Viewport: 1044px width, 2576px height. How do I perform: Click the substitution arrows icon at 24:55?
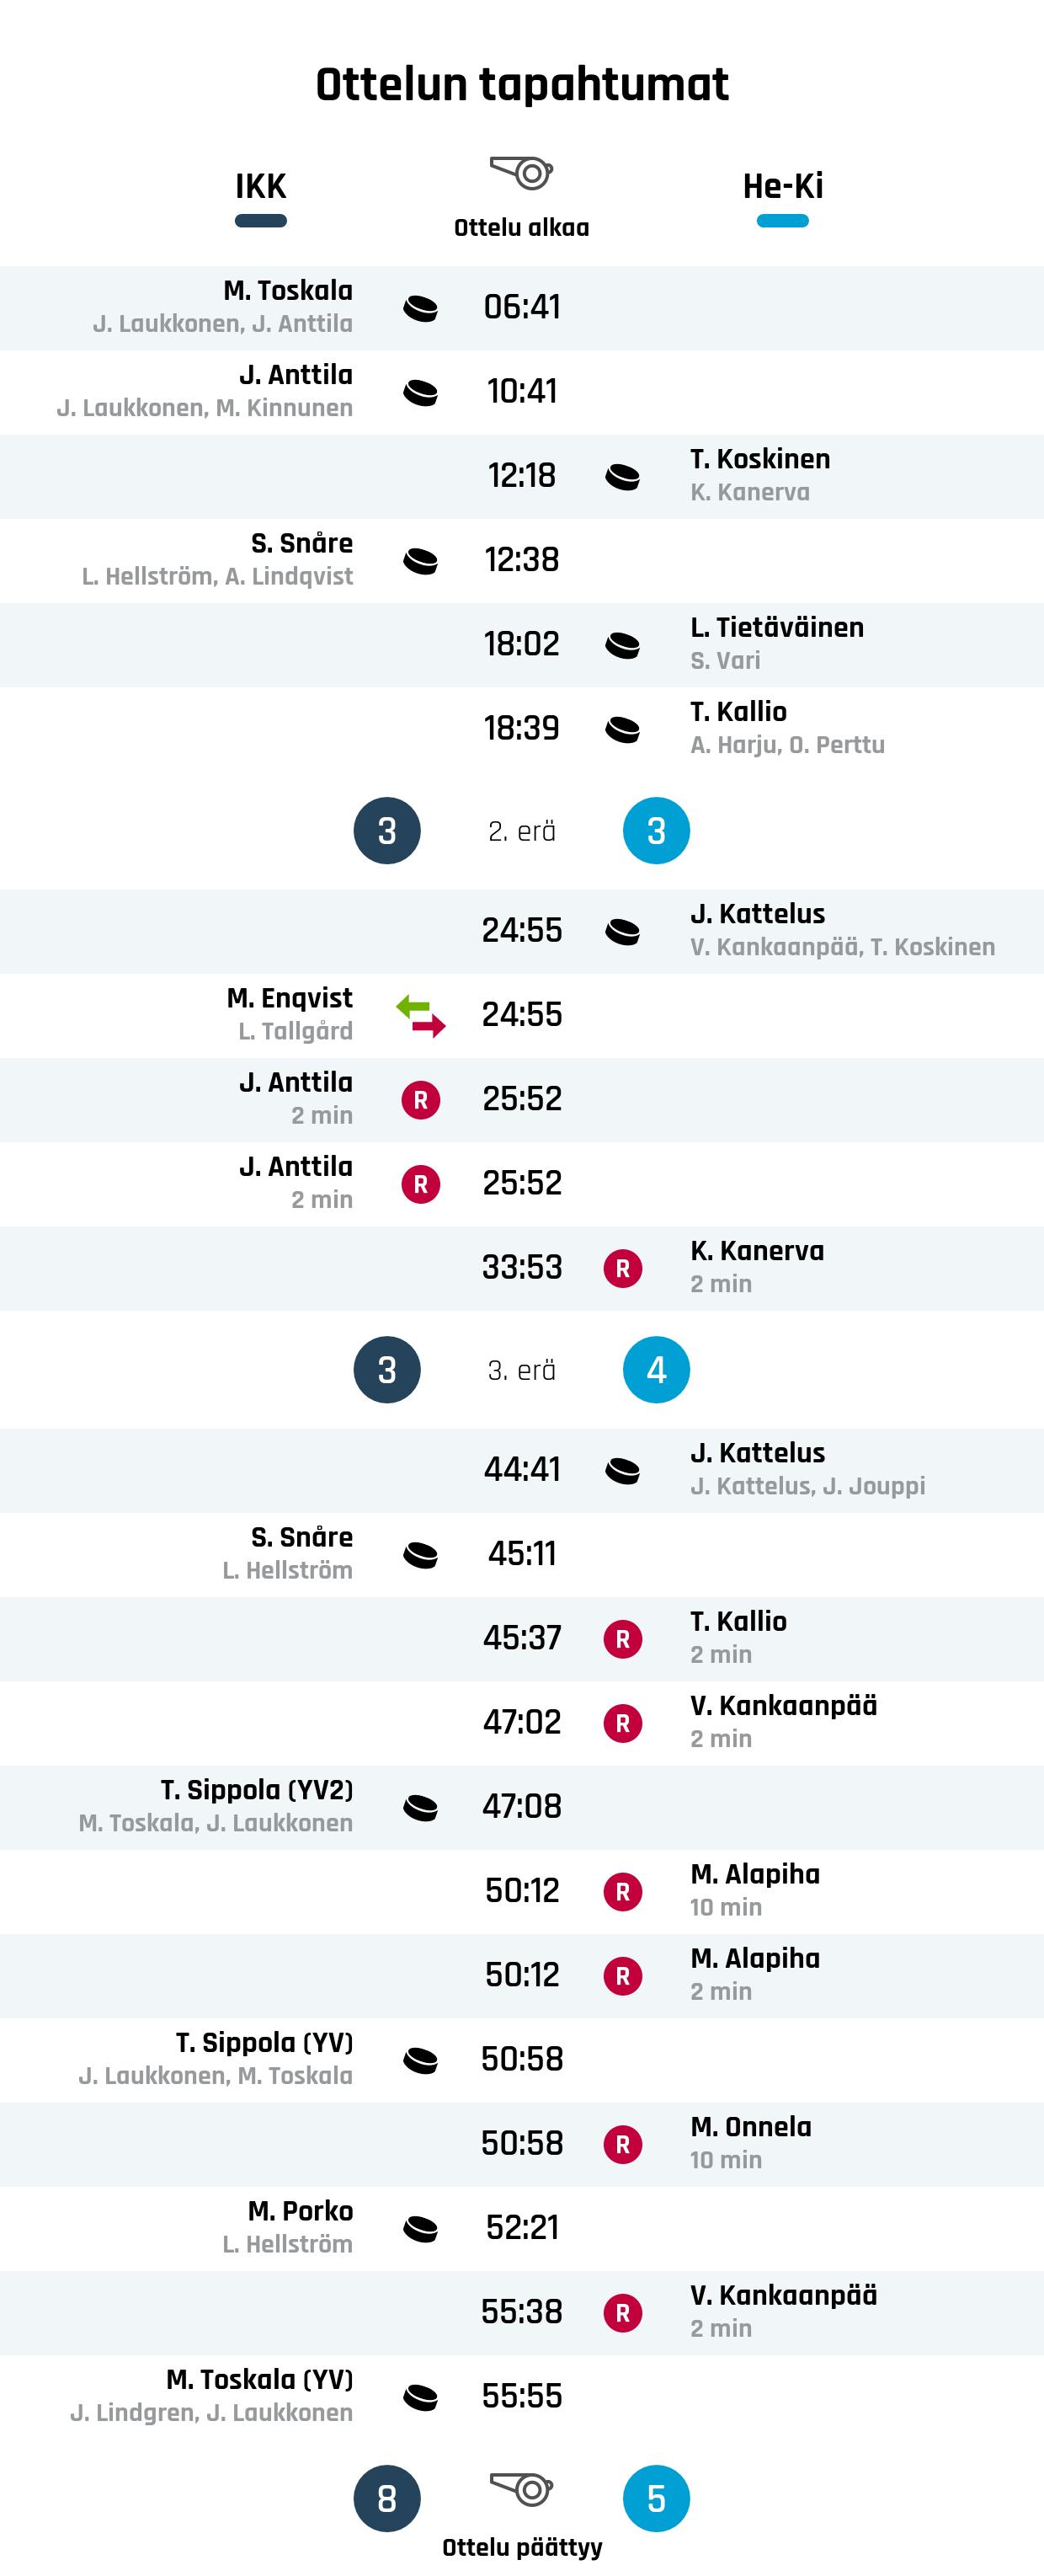tap(421, 1015)
